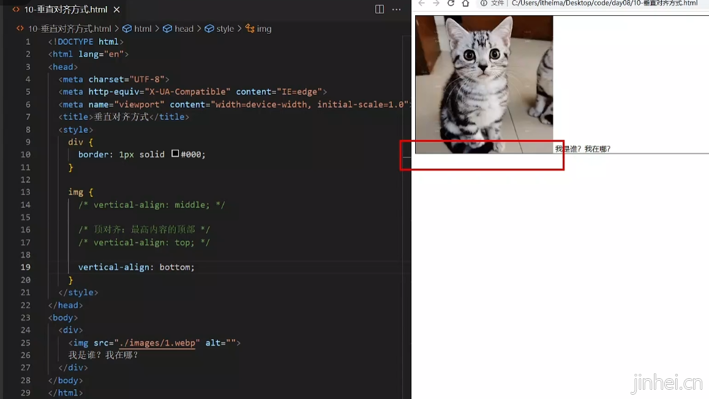
Task: Click the title tag line 垂直对齐方式
Action: tap(124, 117)
